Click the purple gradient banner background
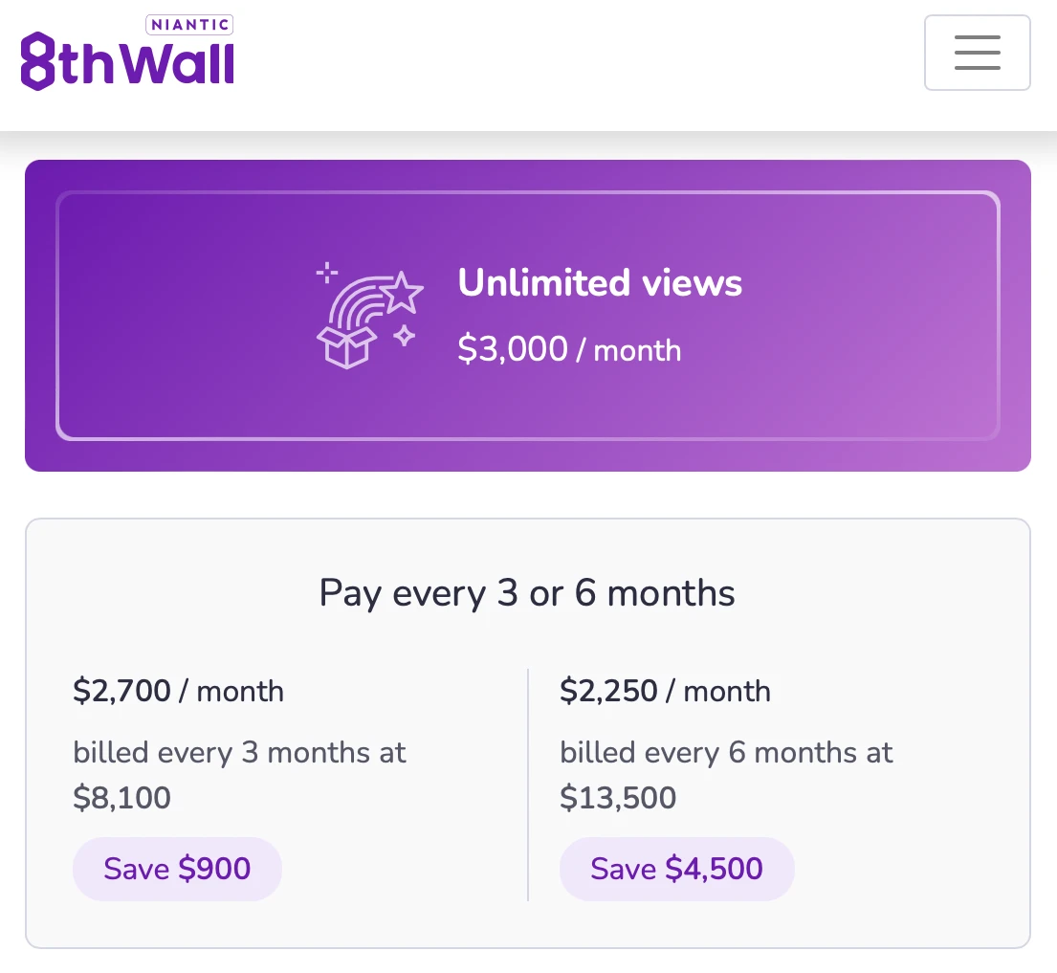Screen dimensions: 1057x973 (x=528, y=455)
